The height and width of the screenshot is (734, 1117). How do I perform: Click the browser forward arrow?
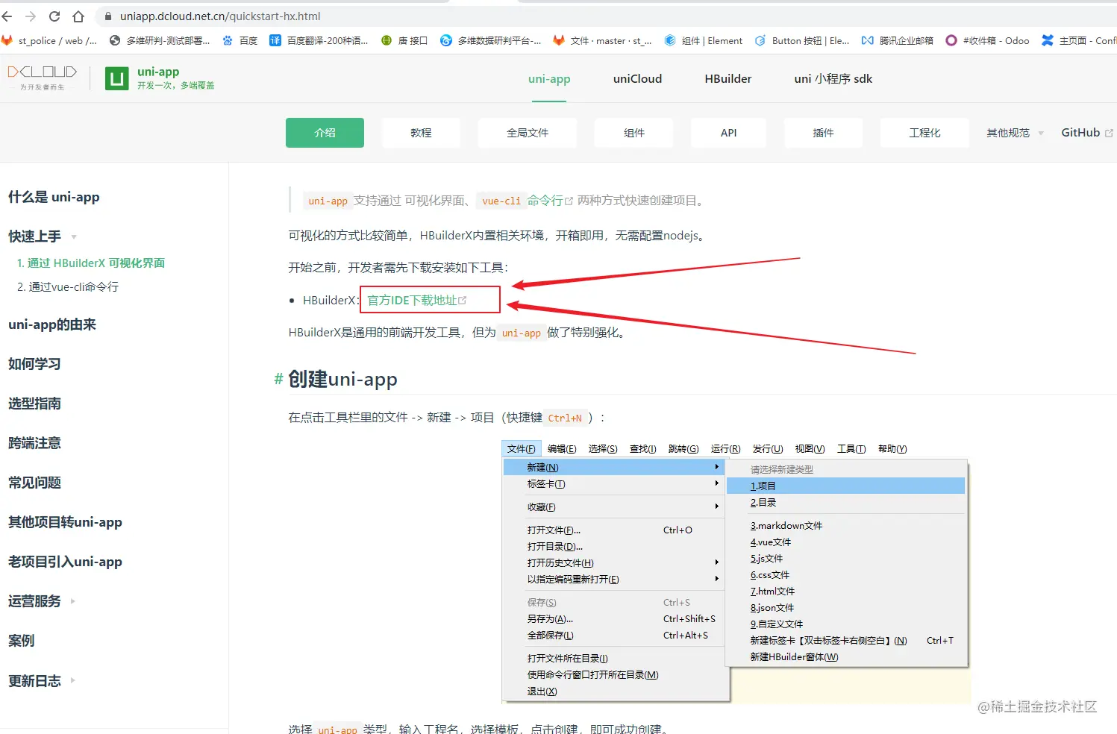point(31,16)
